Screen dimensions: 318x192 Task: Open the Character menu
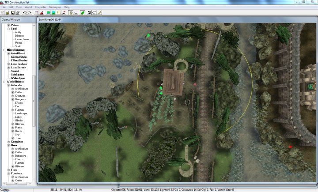(x=41, y=7)
